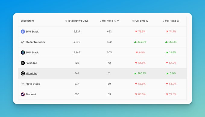Click the Stellar Network logo icon
Viewport: 205px width, 117px height.
(23, 42)
